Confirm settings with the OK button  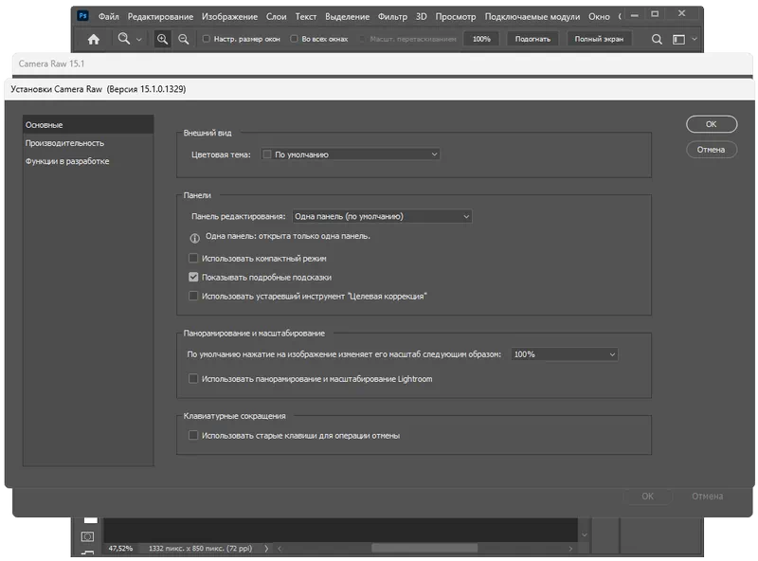pyautogui.click(x=712, y=124)
